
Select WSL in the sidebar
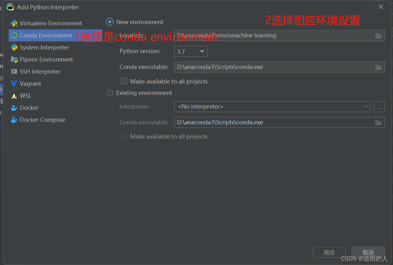tap(56, 96)
